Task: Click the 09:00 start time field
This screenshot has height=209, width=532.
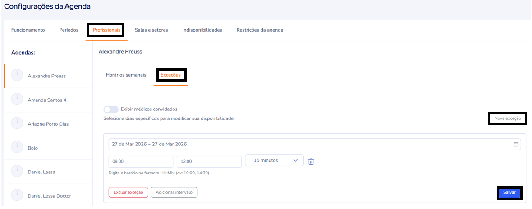Action: point(141,162)
